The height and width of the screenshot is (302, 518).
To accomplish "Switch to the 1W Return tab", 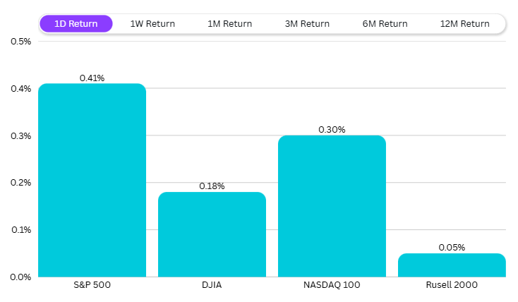I will tap(152, 23).
